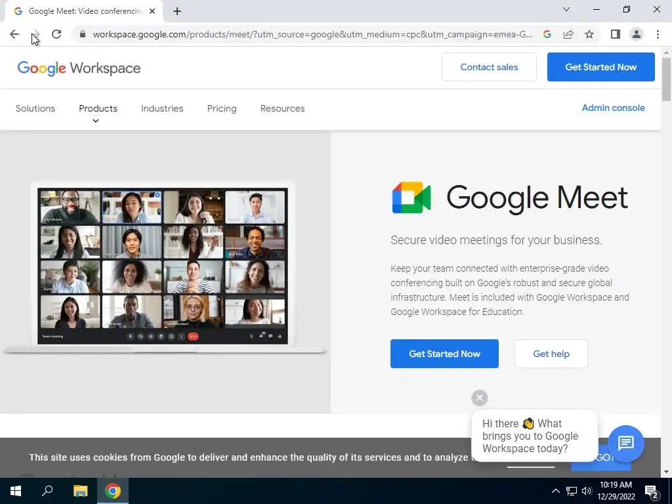
Task: Click "Secure video meetings for your business." text
Action: coord(496,240)
